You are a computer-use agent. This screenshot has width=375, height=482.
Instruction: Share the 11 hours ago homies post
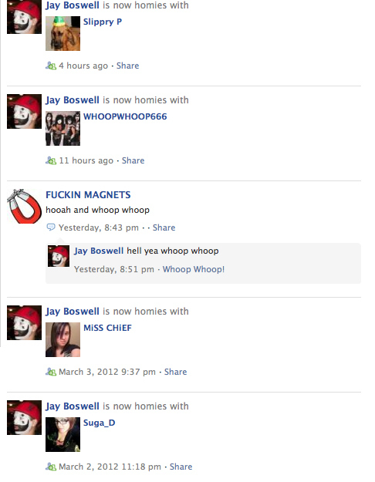click(x=133, y=160)
